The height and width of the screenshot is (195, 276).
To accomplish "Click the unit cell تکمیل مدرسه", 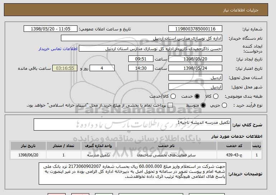I will click(99, 155).
